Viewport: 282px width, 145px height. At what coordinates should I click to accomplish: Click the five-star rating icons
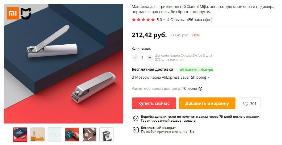click(143, 20)
